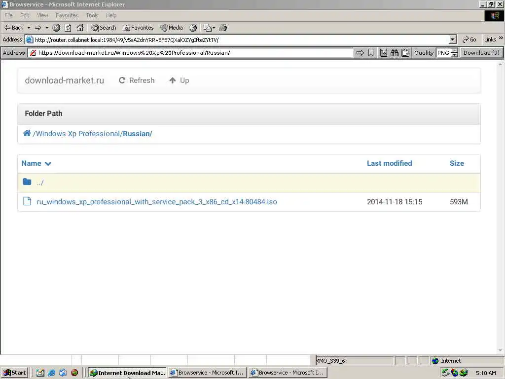
Task: Click the home icon in Folder Path
Action: (x=27, y=133)
